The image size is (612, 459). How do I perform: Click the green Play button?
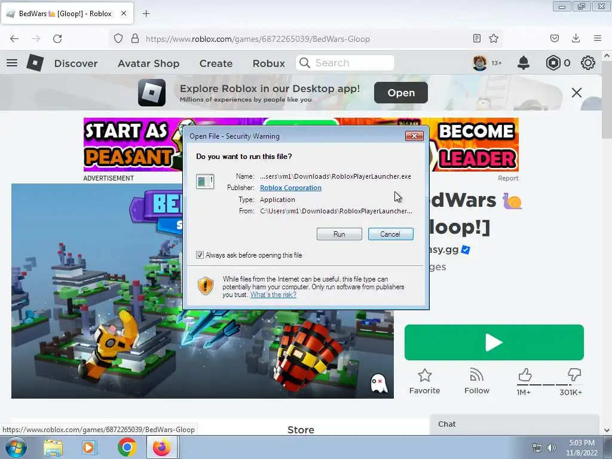click(494, 342)
